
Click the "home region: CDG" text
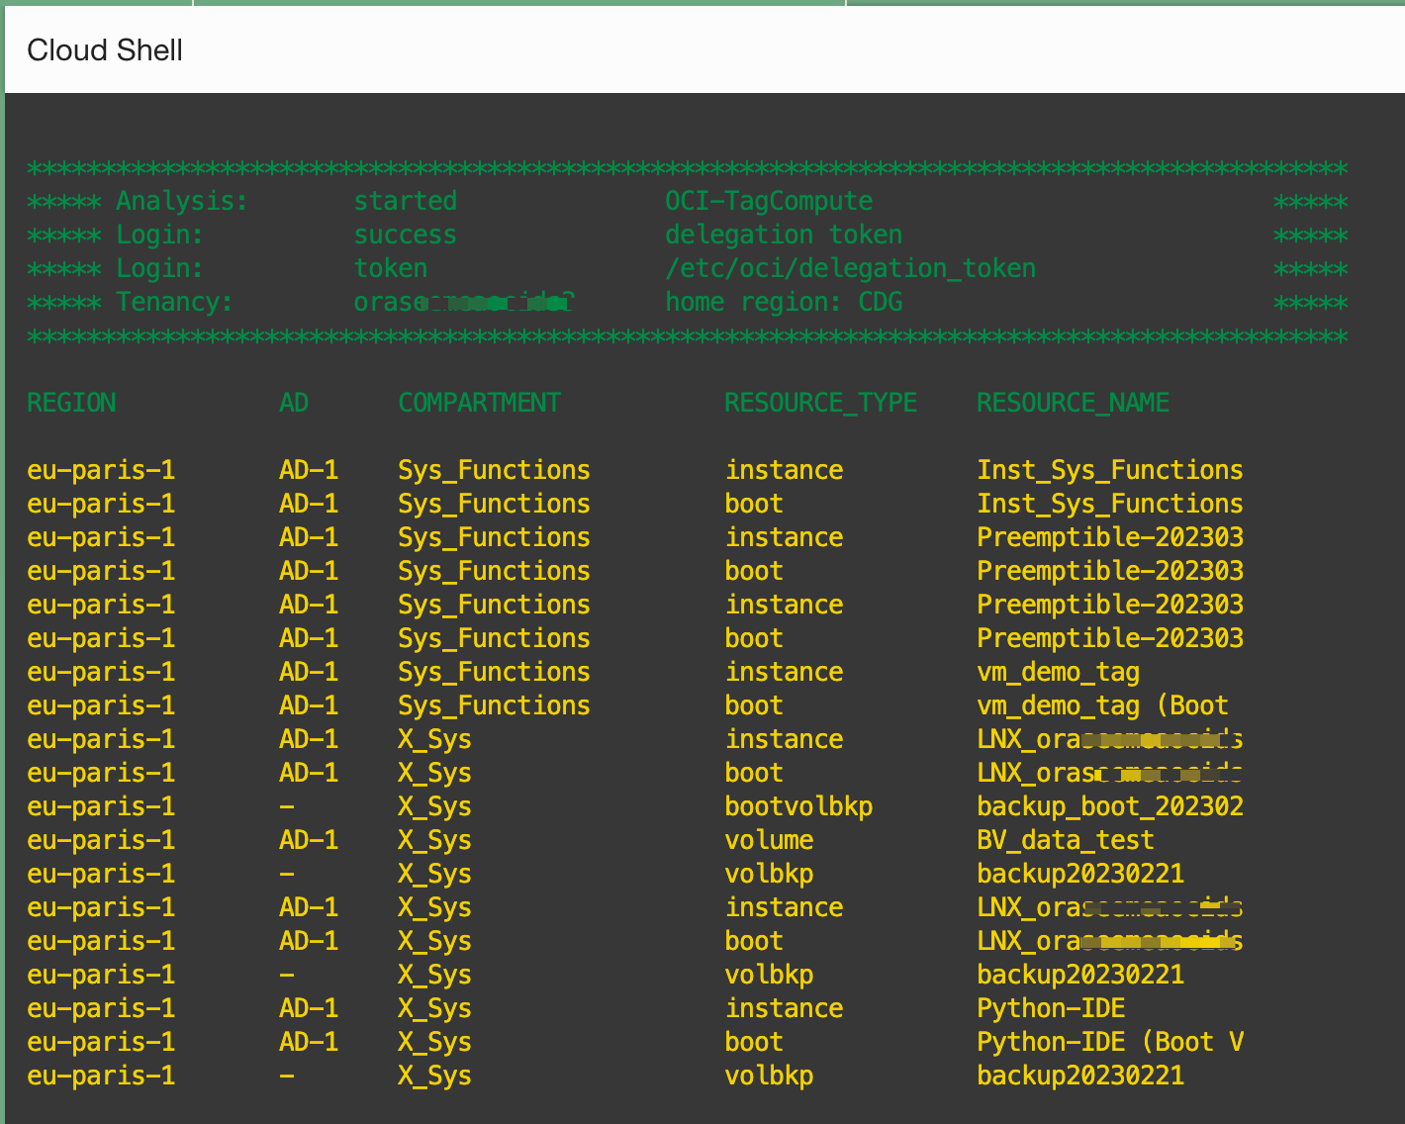[x=784, y=302]
